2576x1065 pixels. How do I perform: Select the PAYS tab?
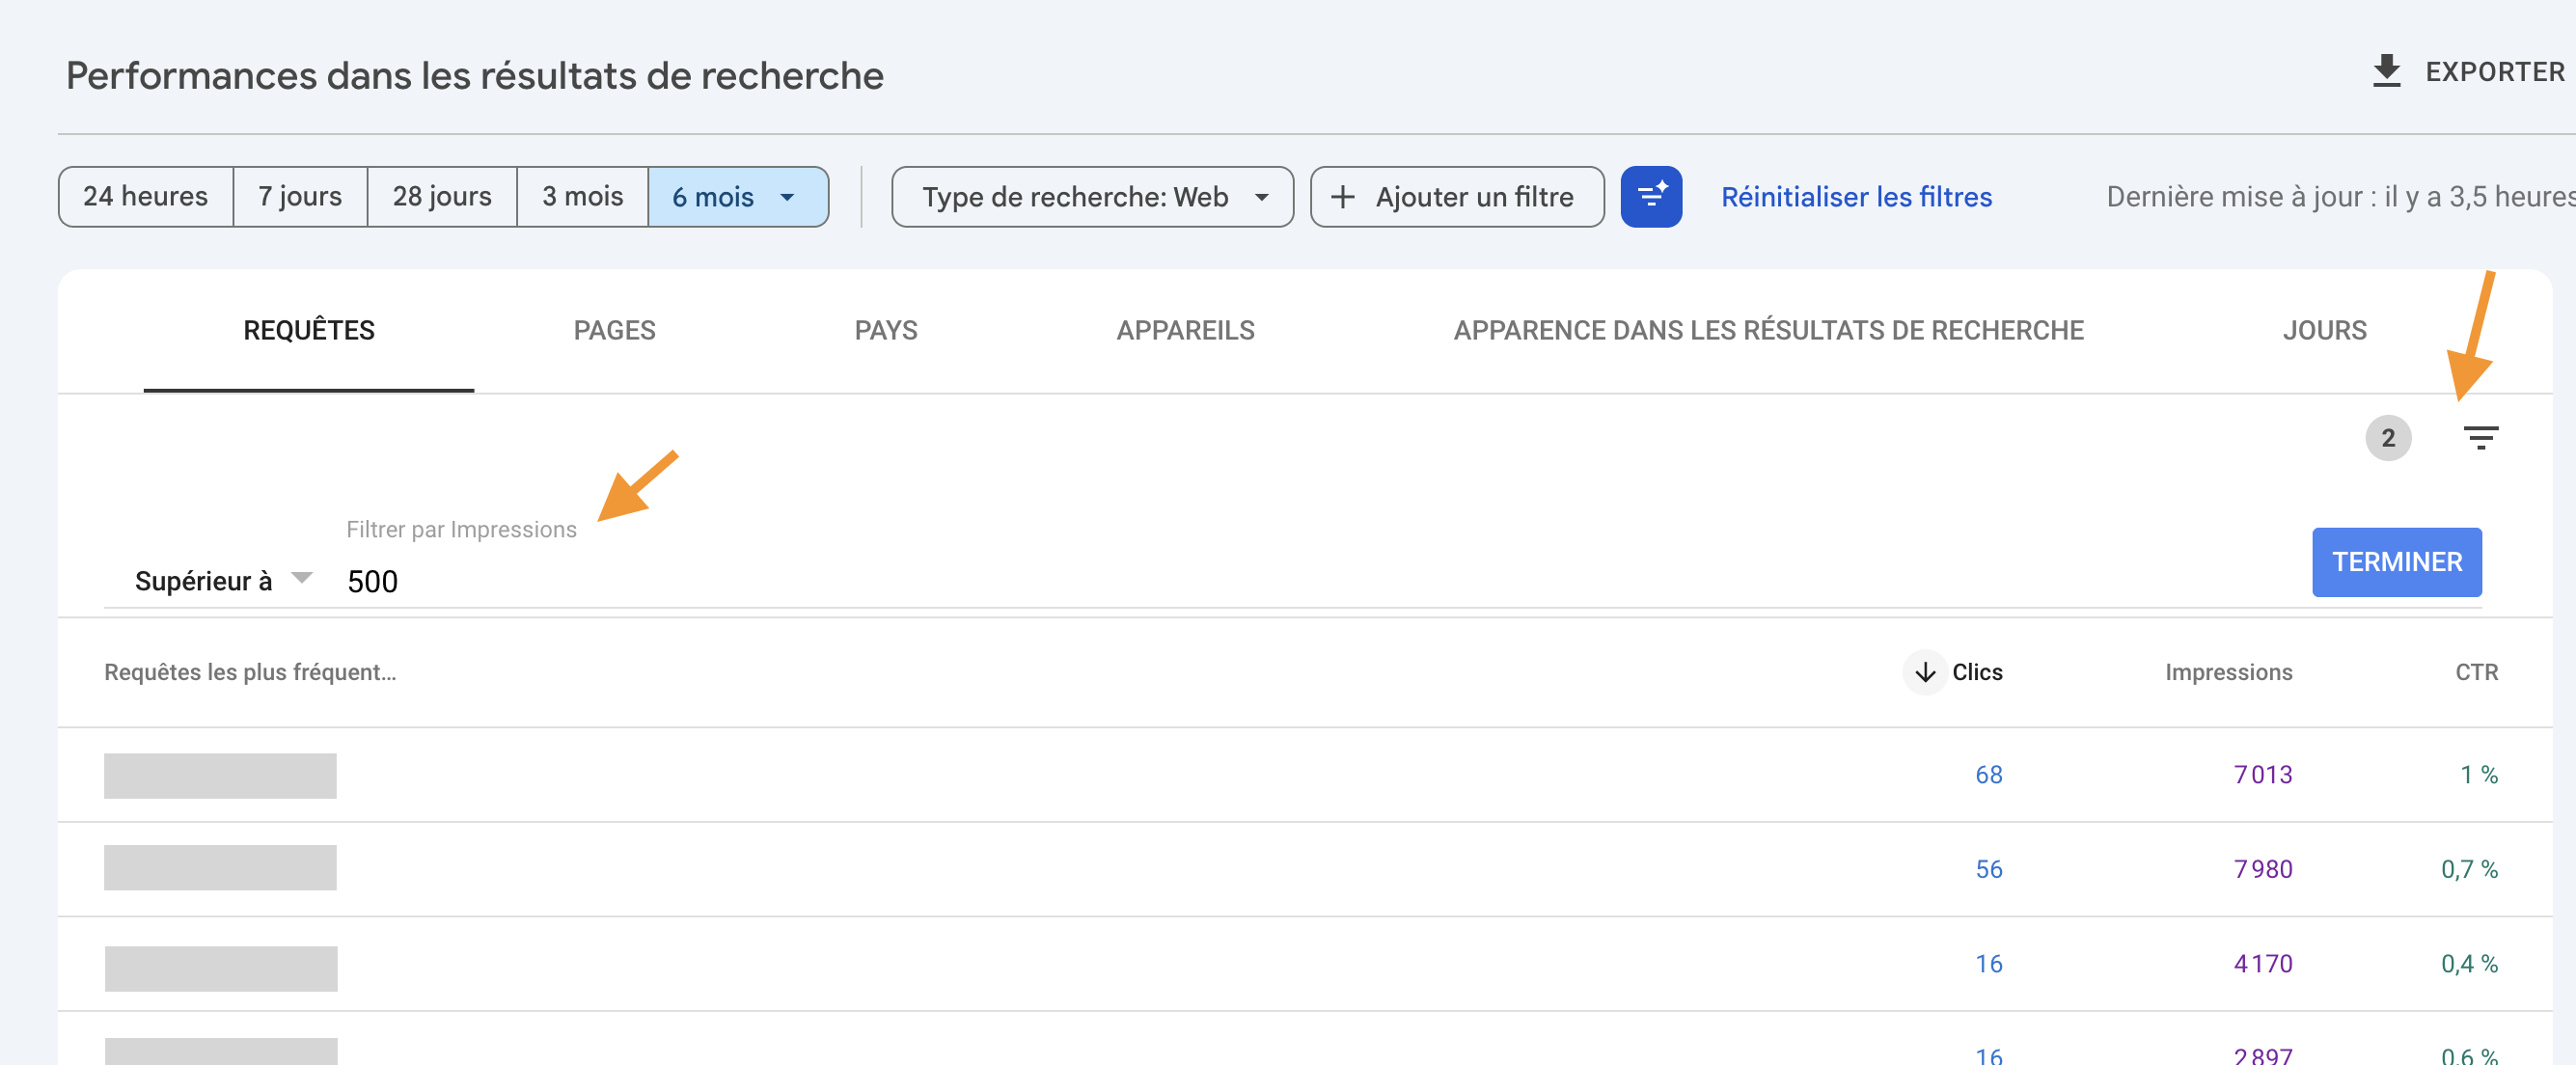[886, 330]
